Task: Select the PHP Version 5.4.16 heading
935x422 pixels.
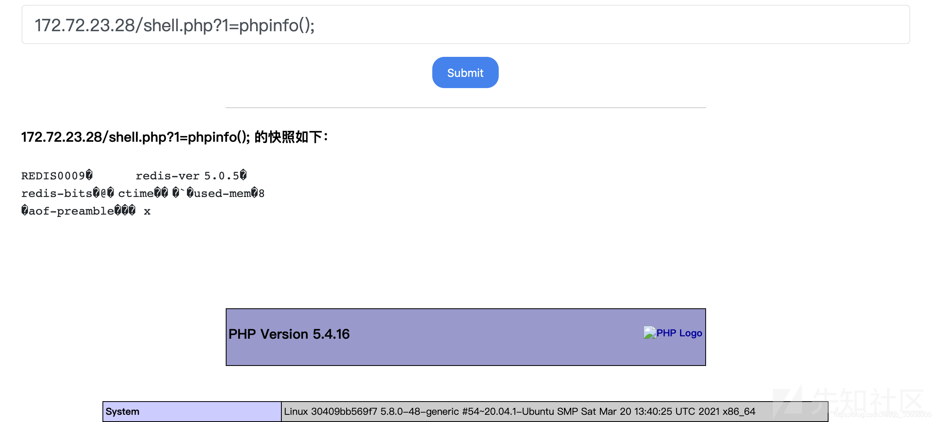Action: (289, 334)
